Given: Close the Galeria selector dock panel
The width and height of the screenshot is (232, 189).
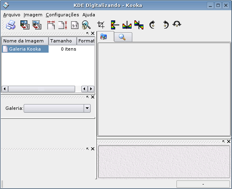Looking at the screenshot, I should tap(93, 97).
